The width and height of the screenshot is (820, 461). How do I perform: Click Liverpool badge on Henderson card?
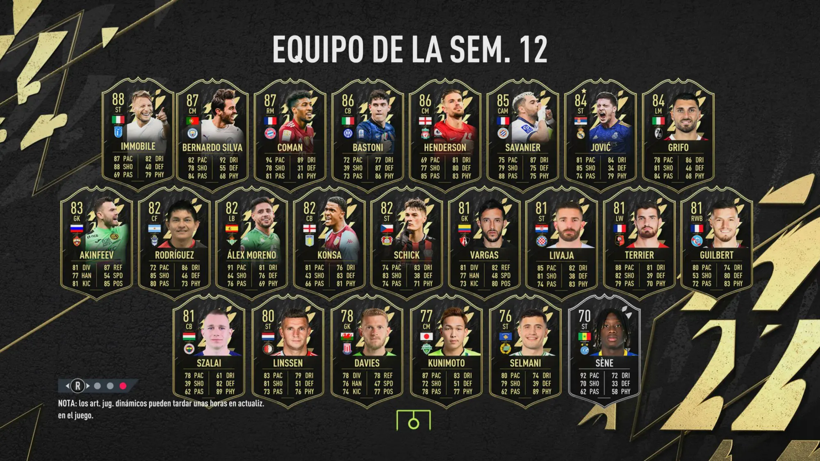(x=425, y=133)
